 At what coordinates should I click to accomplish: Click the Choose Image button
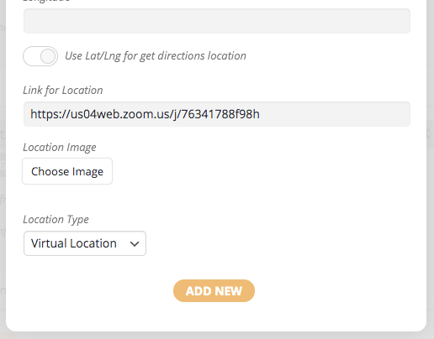click(x=67, y=171)
